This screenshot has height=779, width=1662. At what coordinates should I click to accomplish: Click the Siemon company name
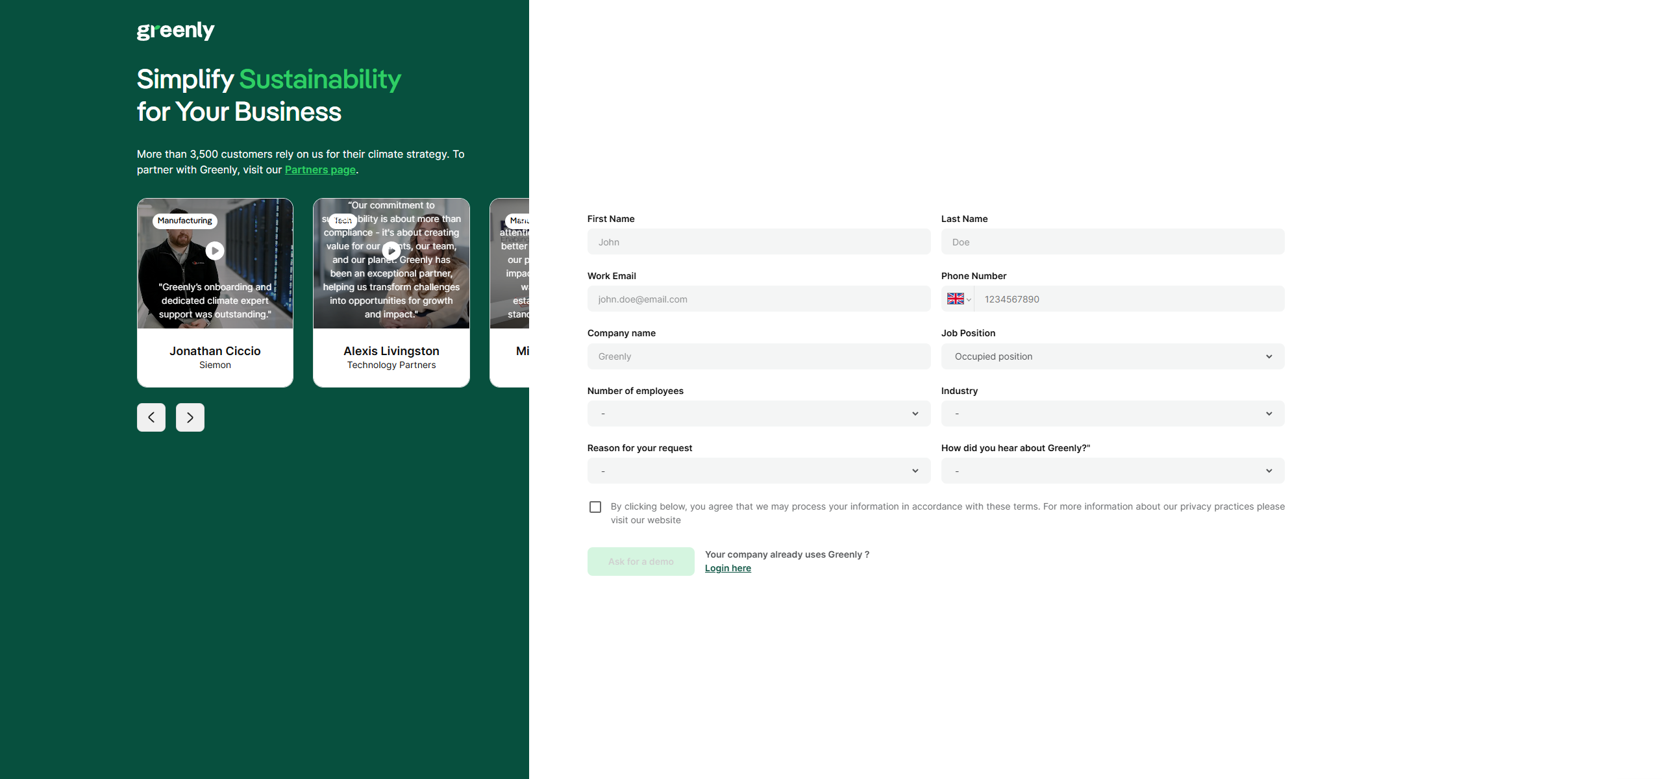pos(215,365)
